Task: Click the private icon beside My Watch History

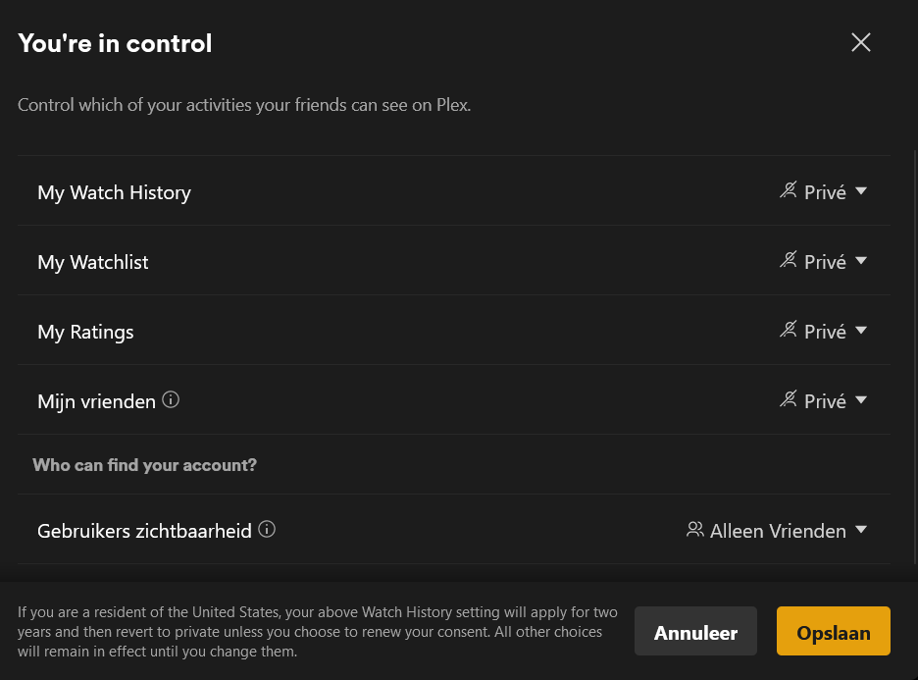Action: tap(789, 190)
